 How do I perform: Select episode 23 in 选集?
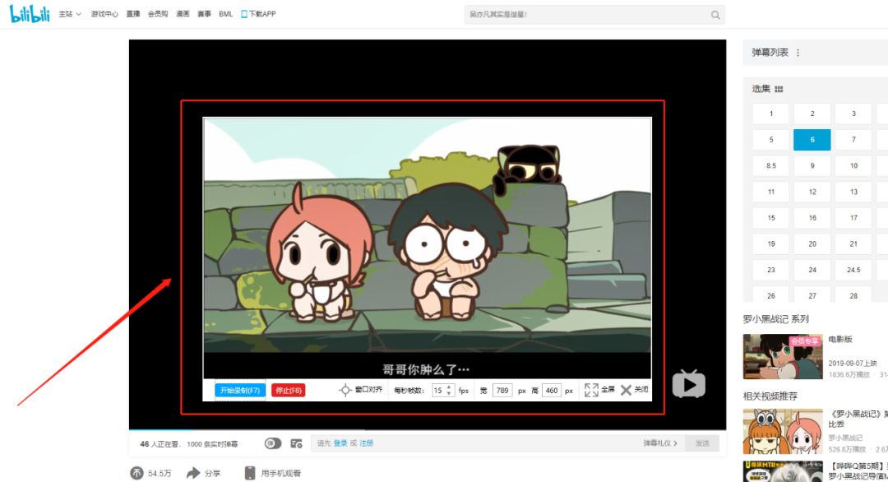pos(770,270)
